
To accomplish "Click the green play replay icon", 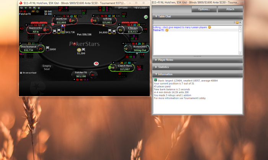I will click(x=26, y=8).
